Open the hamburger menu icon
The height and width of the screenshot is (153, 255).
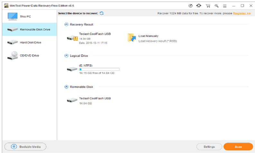225,6
